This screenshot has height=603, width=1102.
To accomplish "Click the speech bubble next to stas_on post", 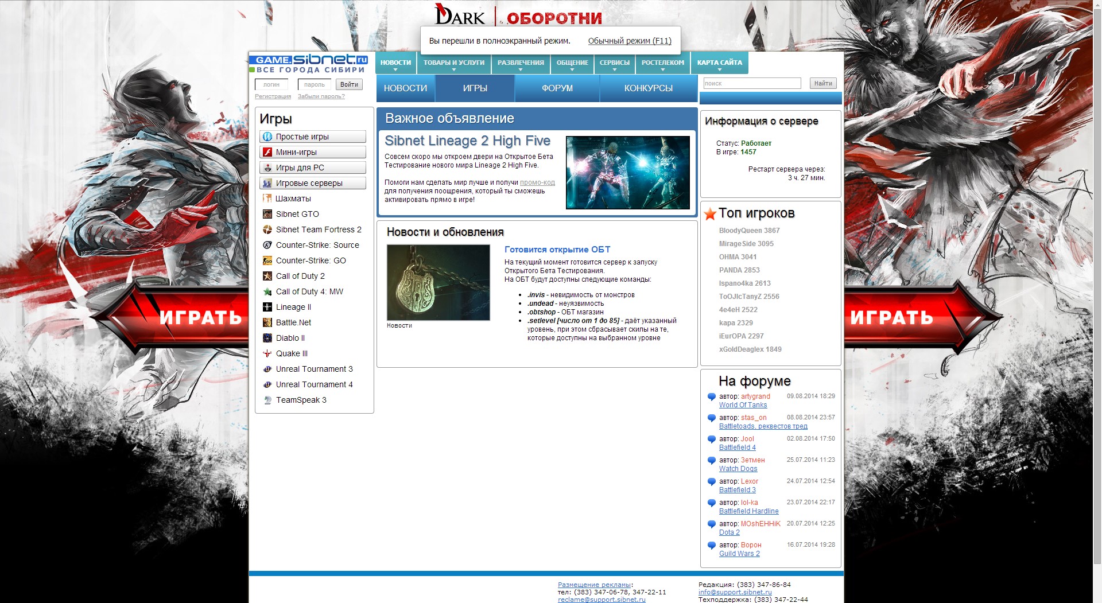I will click(712, 418).
